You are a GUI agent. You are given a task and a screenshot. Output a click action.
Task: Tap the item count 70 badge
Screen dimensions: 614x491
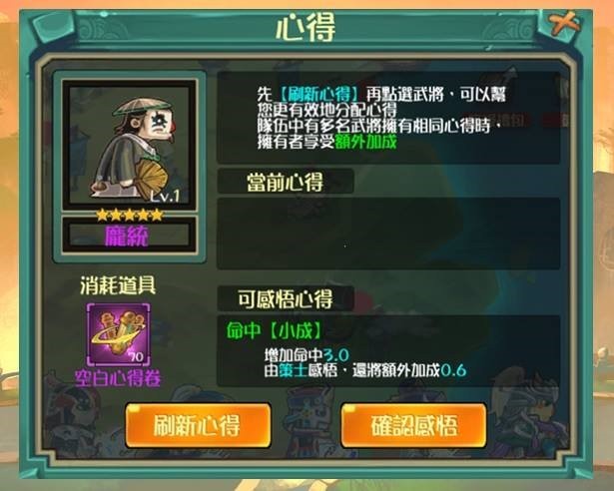point(136,356)
